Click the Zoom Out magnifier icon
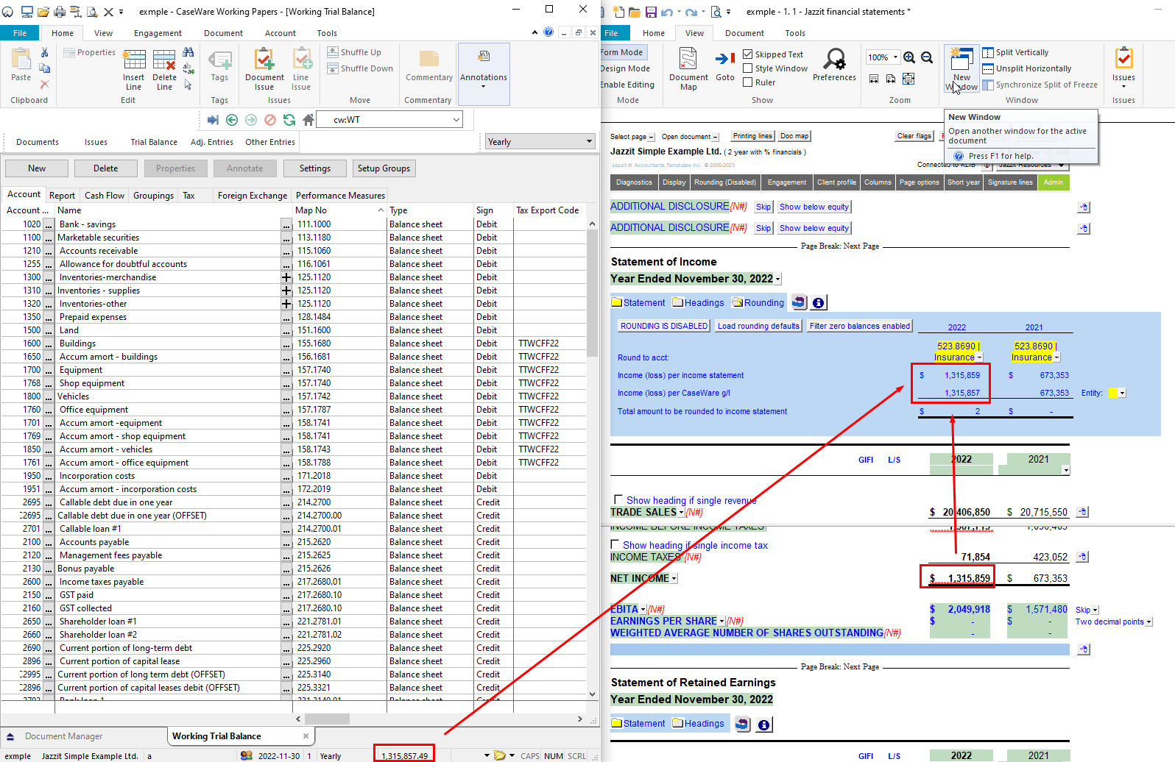 click(927, 57)
